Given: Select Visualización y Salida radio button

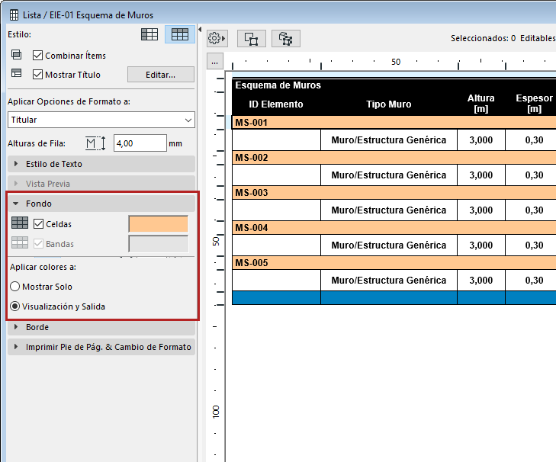Looking at the screenshot, I should coord(15,306).
